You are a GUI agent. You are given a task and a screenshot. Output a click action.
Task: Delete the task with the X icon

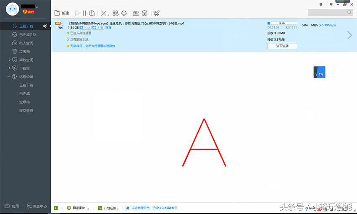click(104, 13)
